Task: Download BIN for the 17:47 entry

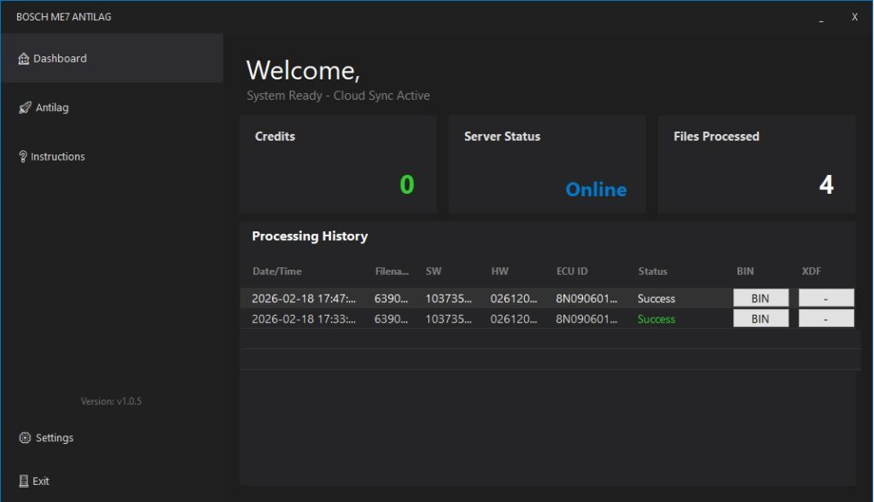Action: 760,298
